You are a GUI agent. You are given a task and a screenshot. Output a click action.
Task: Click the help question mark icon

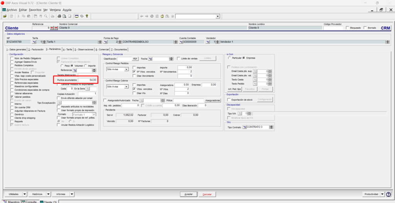point(388,194)
